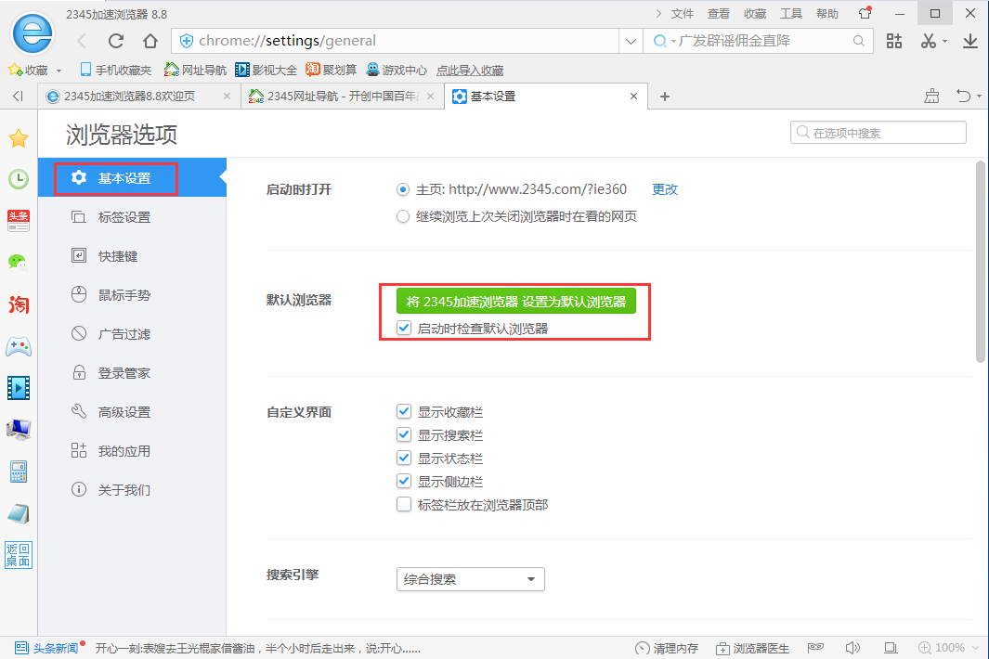Viewport: 989px width, 659px height.
Task: Click the clean-tabs broom icon
Action: coord(931,96)
